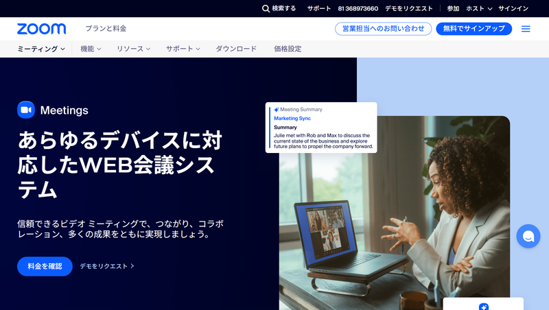
Task: Open プランと料金 link
Action: click(106, 29)
